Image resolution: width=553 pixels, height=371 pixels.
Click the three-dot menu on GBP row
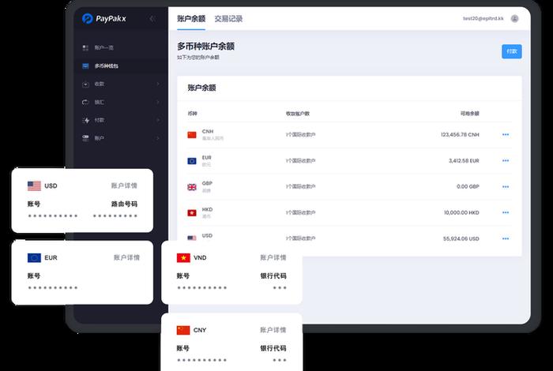506,187
